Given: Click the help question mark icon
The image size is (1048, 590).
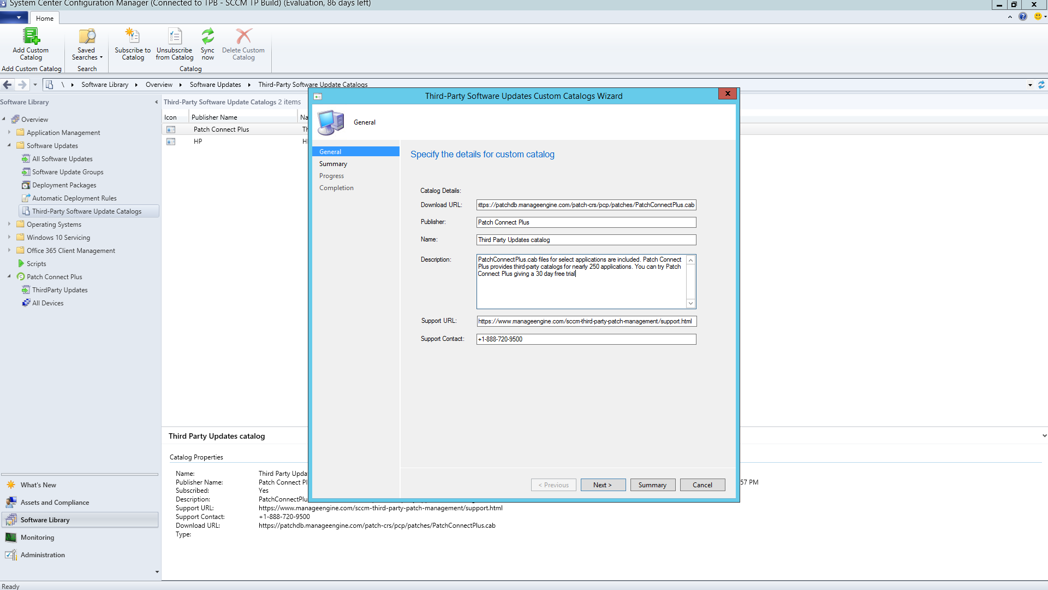Looking at the screenshot, I should point(1023,17).
